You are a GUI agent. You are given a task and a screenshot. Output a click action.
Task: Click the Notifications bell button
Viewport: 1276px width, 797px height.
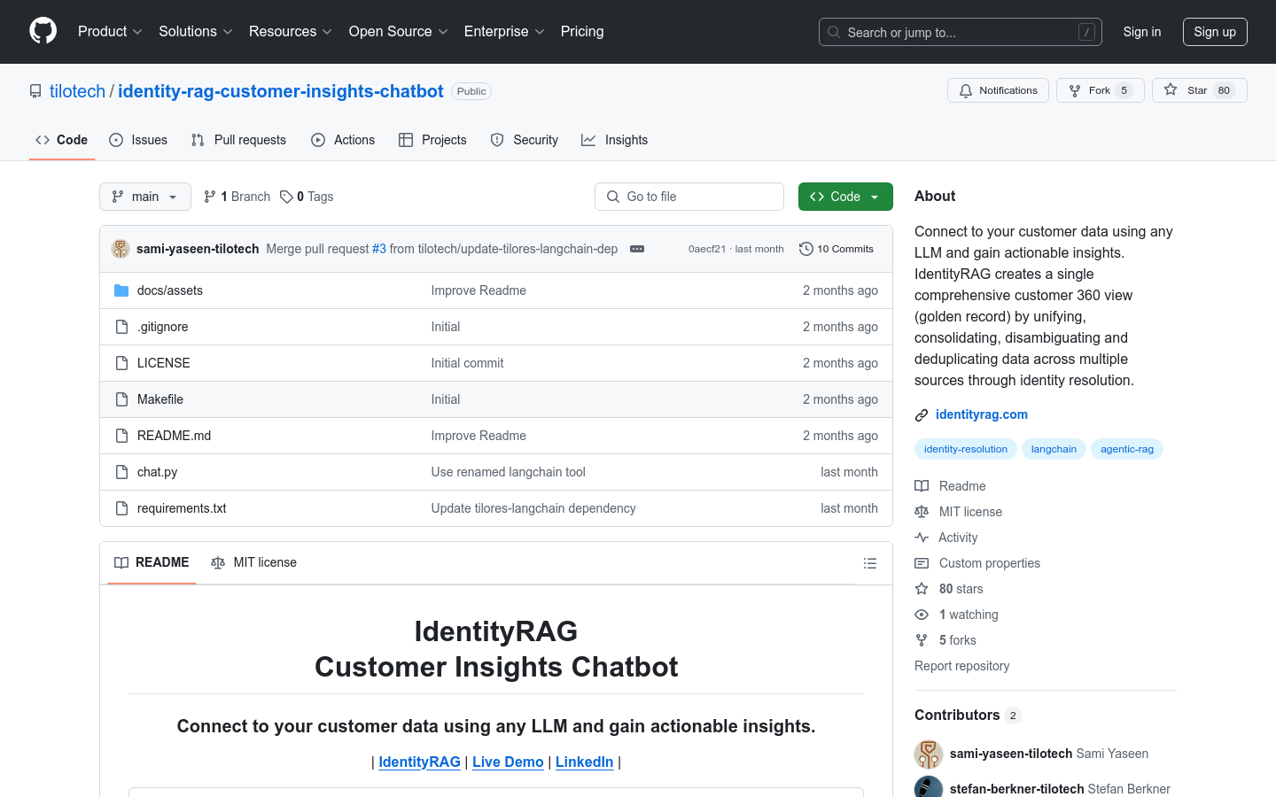pyautogui.click(x=998, y=90)
